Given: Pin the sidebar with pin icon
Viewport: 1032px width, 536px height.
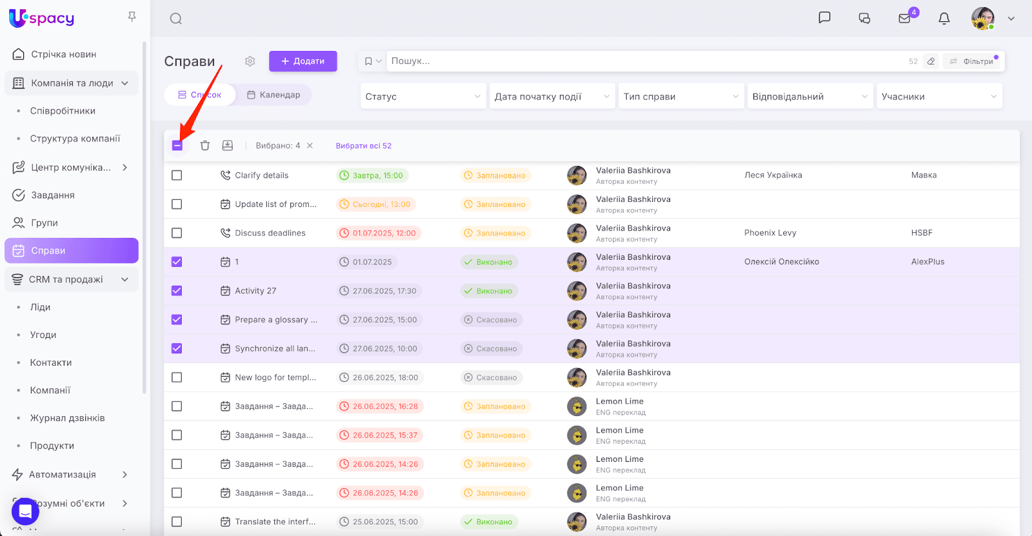Looking at the screenshot, I should [132, 17].
